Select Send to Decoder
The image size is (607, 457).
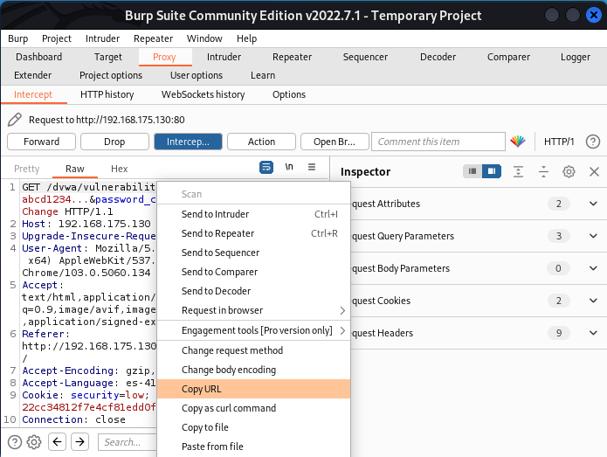pos(254,291)
